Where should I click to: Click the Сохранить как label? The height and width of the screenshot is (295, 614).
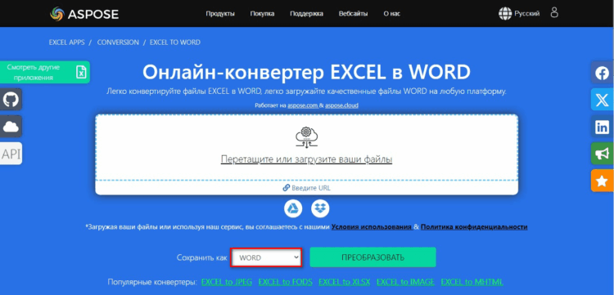(201, 258)
